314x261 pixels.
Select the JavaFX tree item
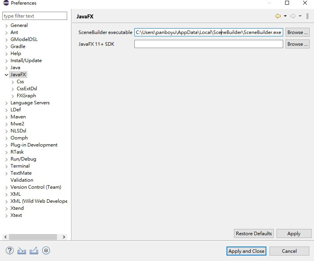[18, 75]
